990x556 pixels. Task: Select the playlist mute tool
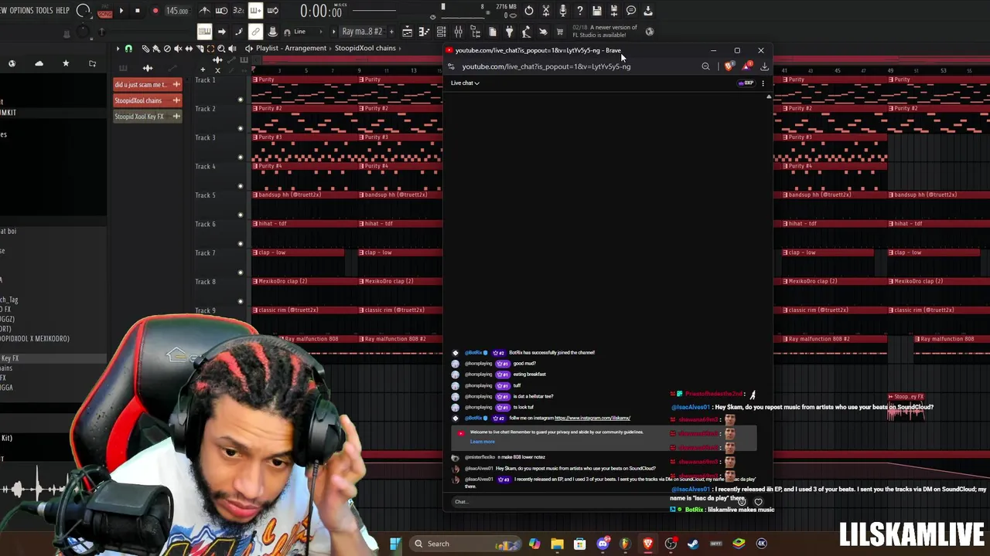point(178,49)
